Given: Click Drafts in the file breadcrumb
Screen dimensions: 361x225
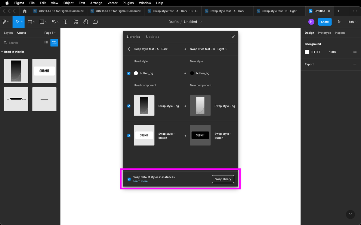Looking at the screenshot, I should [x=174, y=22].
